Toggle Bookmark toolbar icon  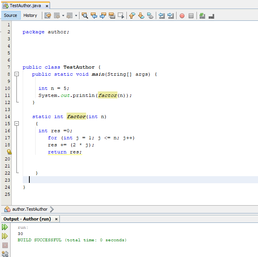150,16
